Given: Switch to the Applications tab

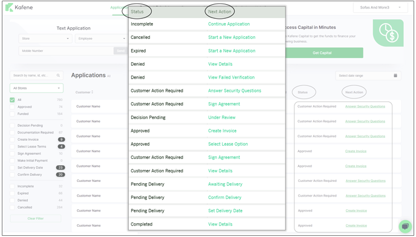Looking at the screenshot, I should click(x=119, y=7).
